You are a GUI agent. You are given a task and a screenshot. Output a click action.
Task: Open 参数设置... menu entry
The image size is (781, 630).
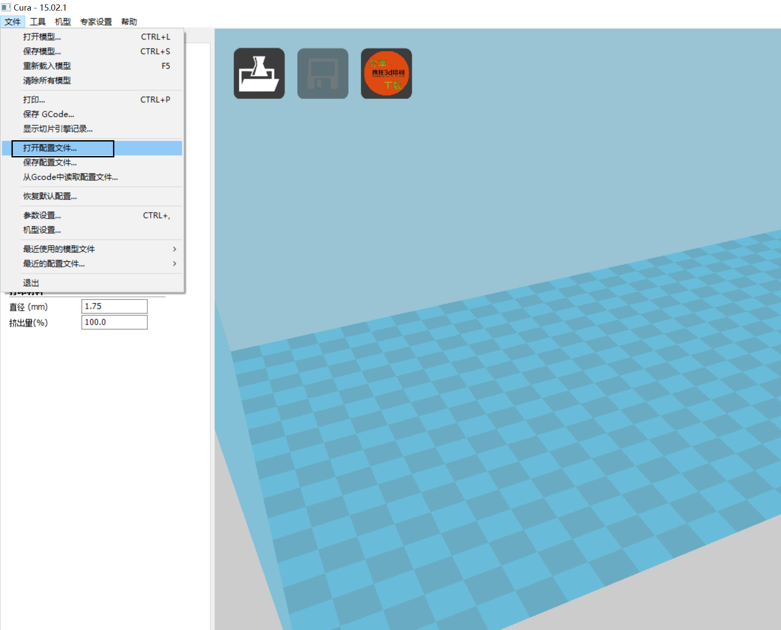92,216
